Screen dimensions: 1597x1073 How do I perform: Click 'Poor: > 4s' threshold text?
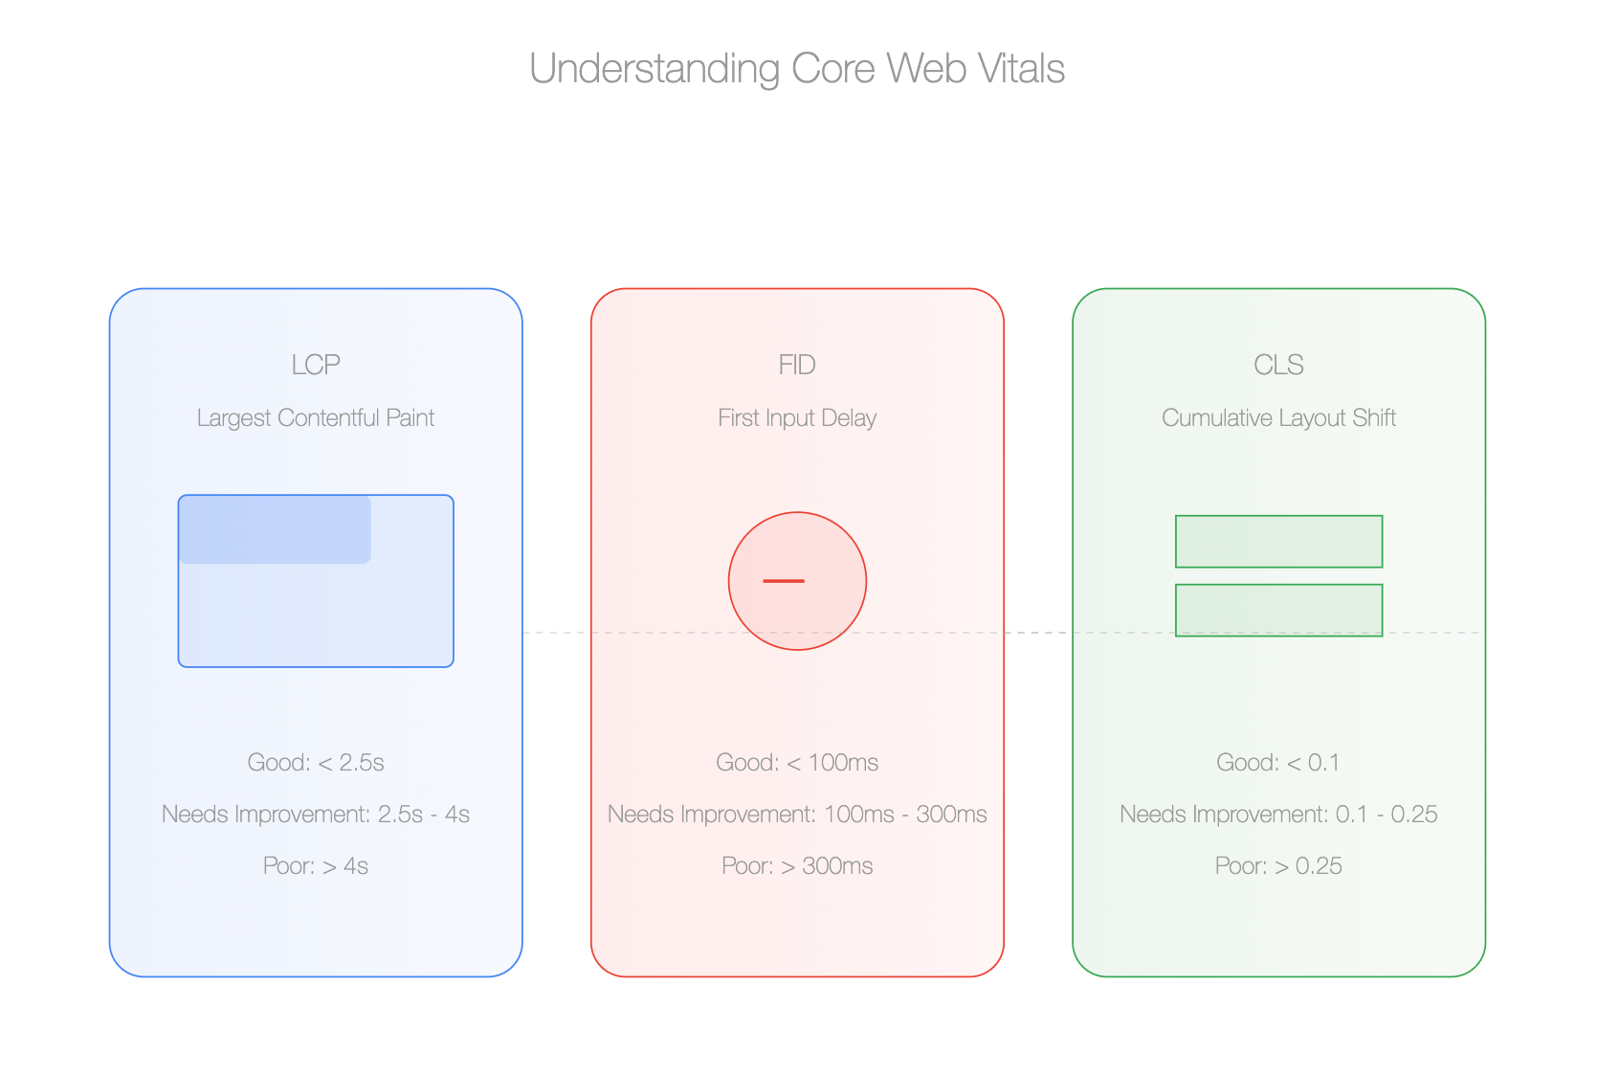tap(316, 866)
